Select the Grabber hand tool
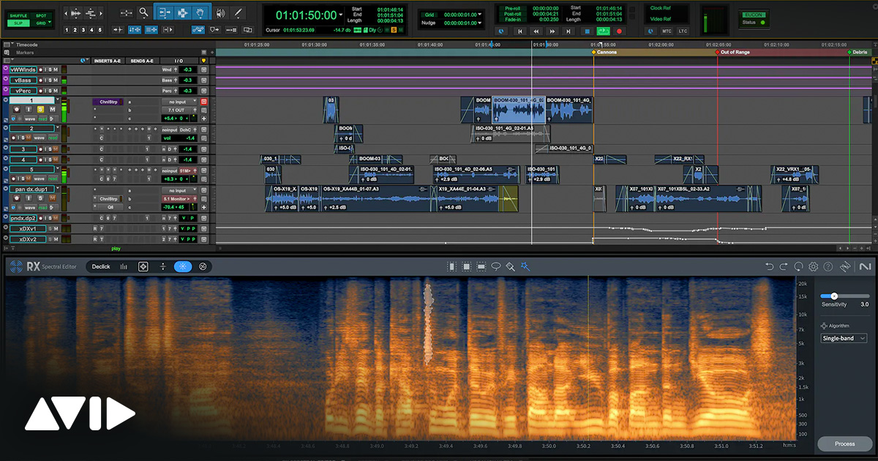The width and height of the screenshot is (878, 461). (x=201, y=12)
